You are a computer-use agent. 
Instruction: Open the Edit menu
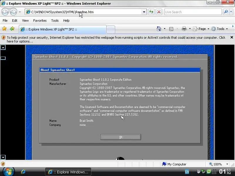click(15, 21)
